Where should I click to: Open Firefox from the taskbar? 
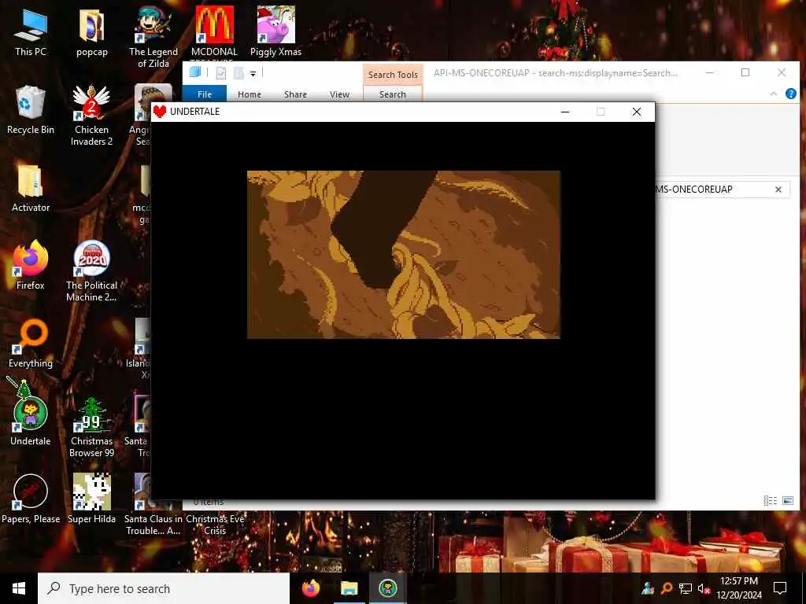point(310,588)
